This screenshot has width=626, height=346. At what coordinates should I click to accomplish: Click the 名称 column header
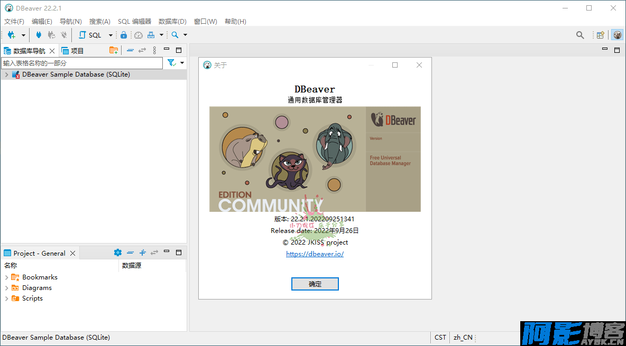[11, 265]
